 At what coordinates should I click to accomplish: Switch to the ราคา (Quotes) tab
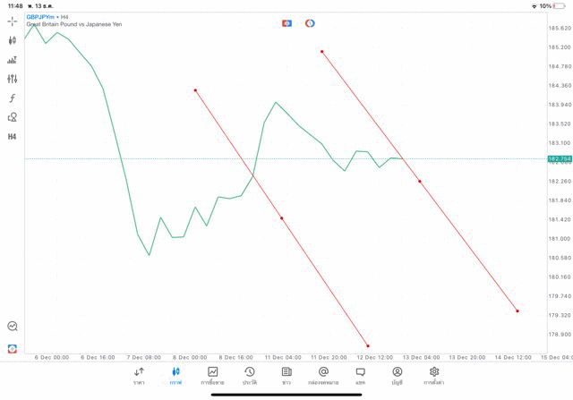click(x=139, y=375)
